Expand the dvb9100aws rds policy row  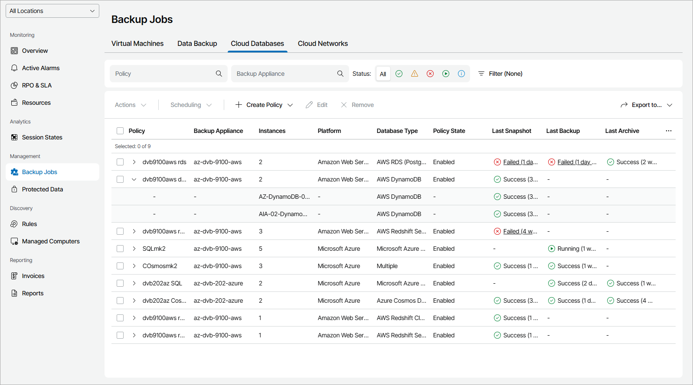pos(134,162)
